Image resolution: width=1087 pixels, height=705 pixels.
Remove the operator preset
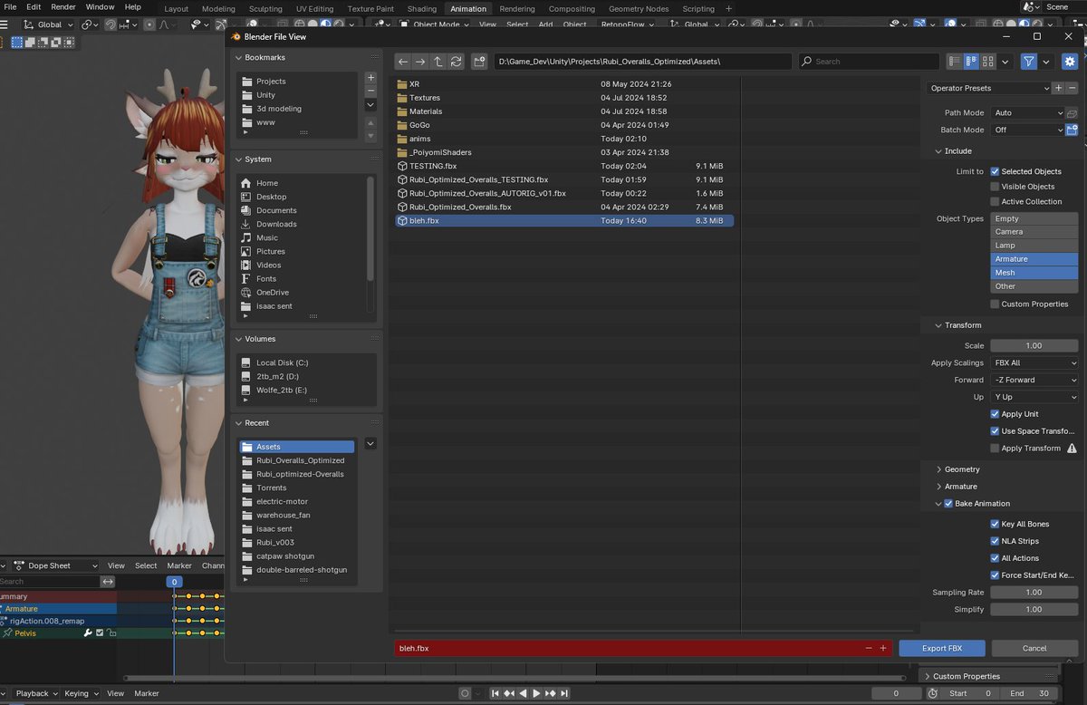pyautogui.click(x=1072, y=88)
